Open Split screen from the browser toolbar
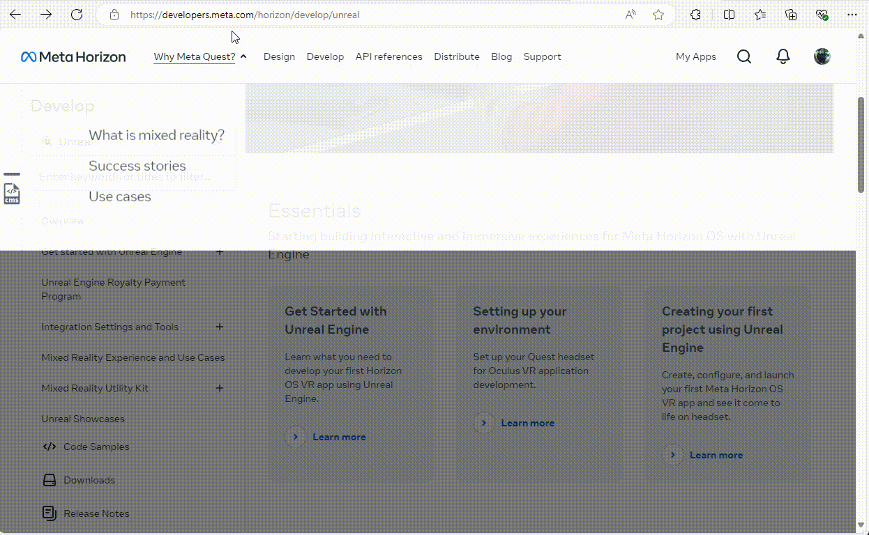 pyautogui.click(x=729, y=15)
